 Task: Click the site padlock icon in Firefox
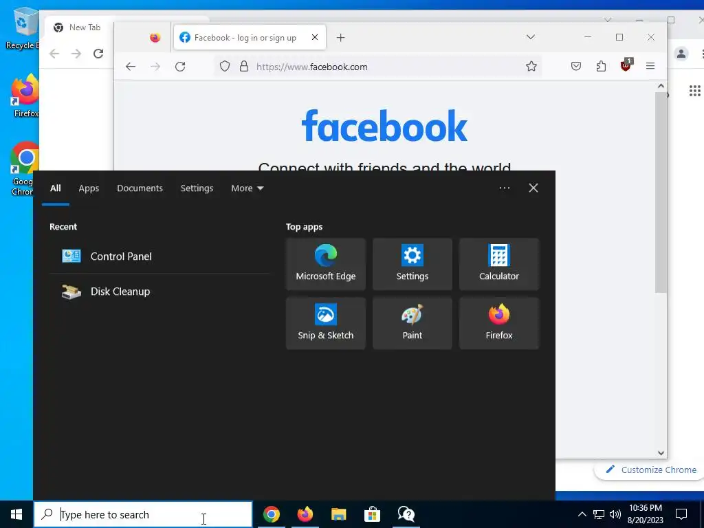click(244, 67)
